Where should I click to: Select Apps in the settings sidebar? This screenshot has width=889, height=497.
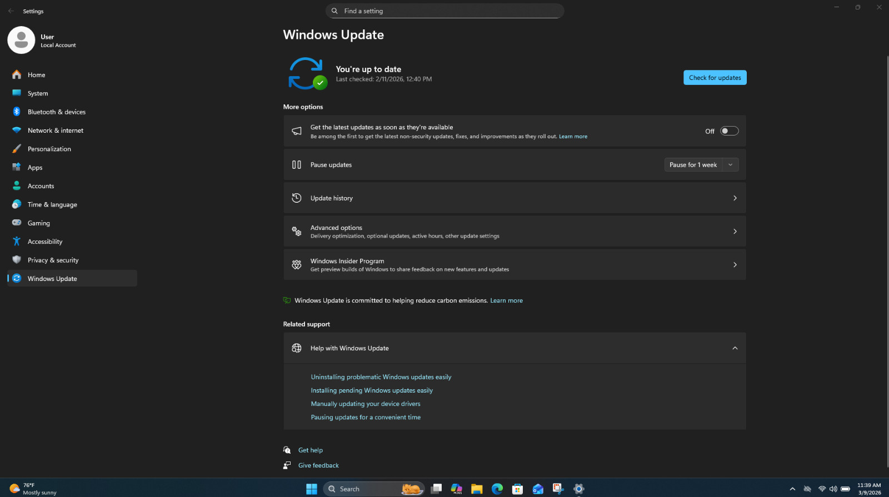tap(72, 167)
